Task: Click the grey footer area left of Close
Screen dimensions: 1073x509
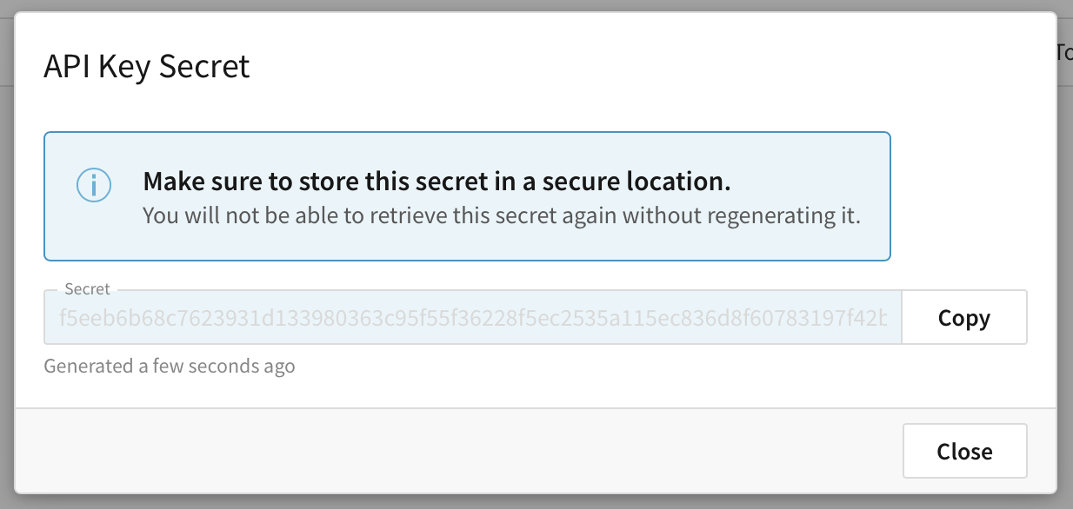Action: [x=435, y=451]
